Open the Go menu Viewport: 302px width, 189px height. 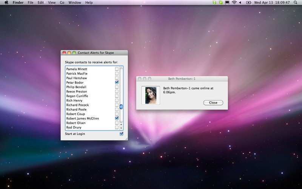pyautogui.click(x=62, y=3)
